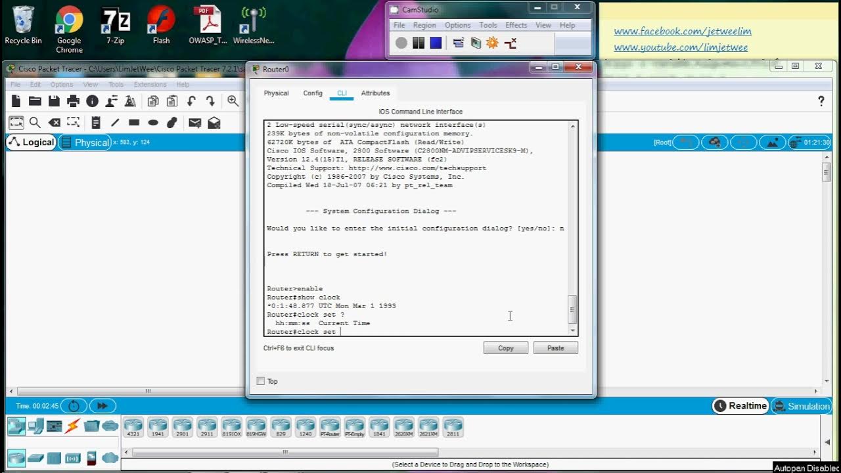Zoom in on the workspace
Image resolution: width=841 pixels, height=473 pixels.
(x=233, y=101)
